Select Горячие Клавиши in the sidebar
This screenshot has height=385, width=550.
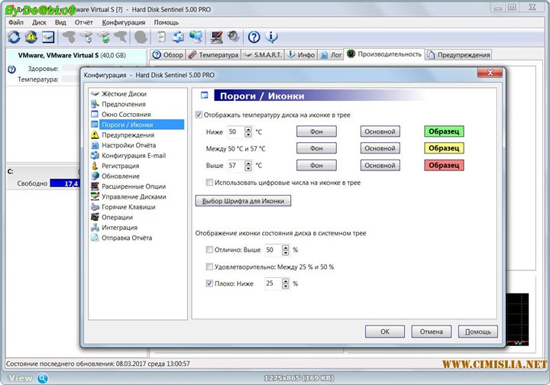click(128, 207)
